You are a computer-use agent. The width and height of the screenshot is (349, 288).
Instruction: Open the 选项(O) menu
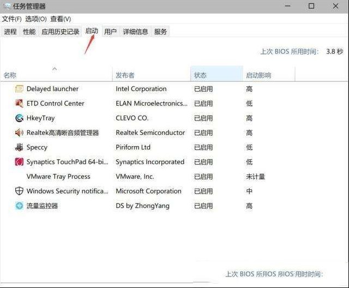tap(36, 19)
